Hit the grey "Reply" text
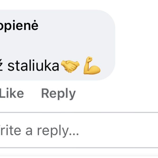Image resolution: width=158 pixels, height=158 pixels. coord(58,94)
